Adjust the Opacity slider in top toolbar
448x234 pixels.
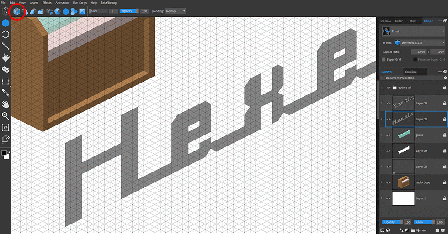128,11
